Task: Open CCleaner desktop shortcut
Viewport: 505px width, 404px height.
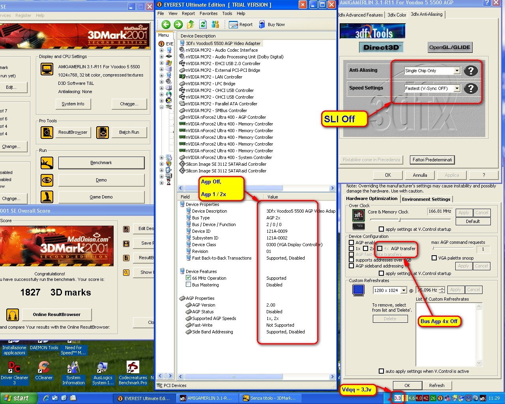Action: coord(43,371)
